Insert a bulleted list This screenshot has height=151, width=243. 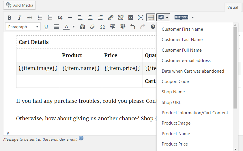(40, 18)
